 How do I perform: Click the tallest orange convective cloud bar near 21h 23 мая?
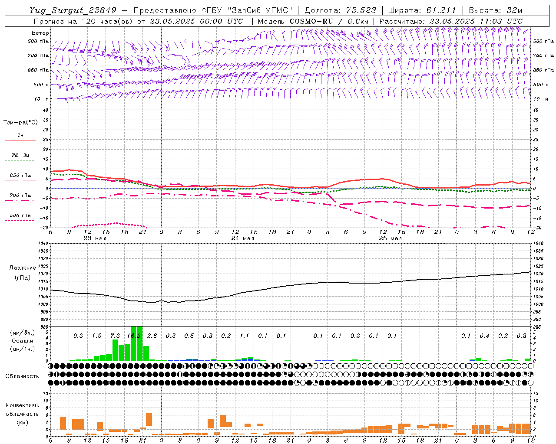click(x=149, y=419)
